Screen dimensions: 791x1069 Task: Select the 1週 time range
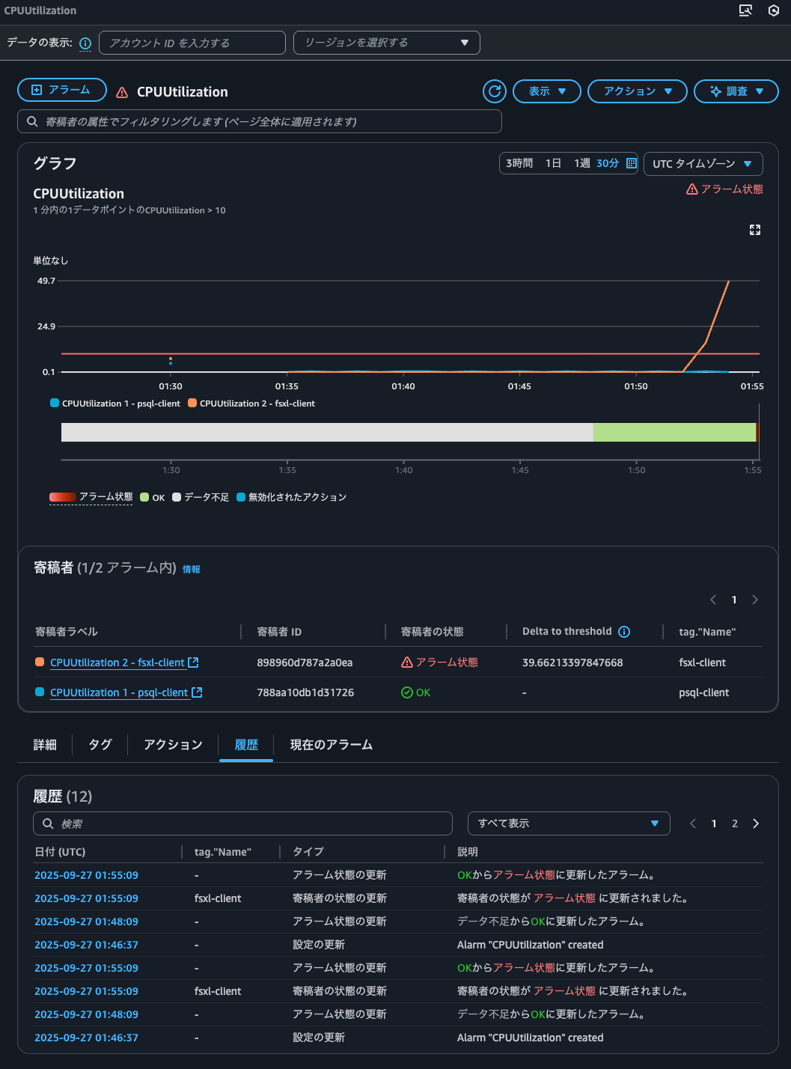click(582, 163)
